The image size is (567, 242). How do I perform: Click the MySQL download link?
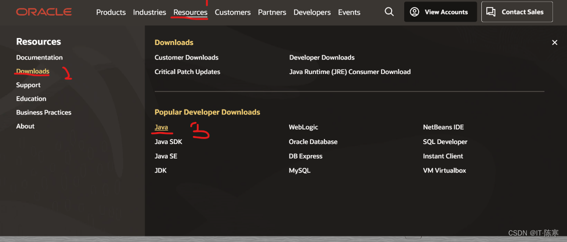[x=300, y=170]
